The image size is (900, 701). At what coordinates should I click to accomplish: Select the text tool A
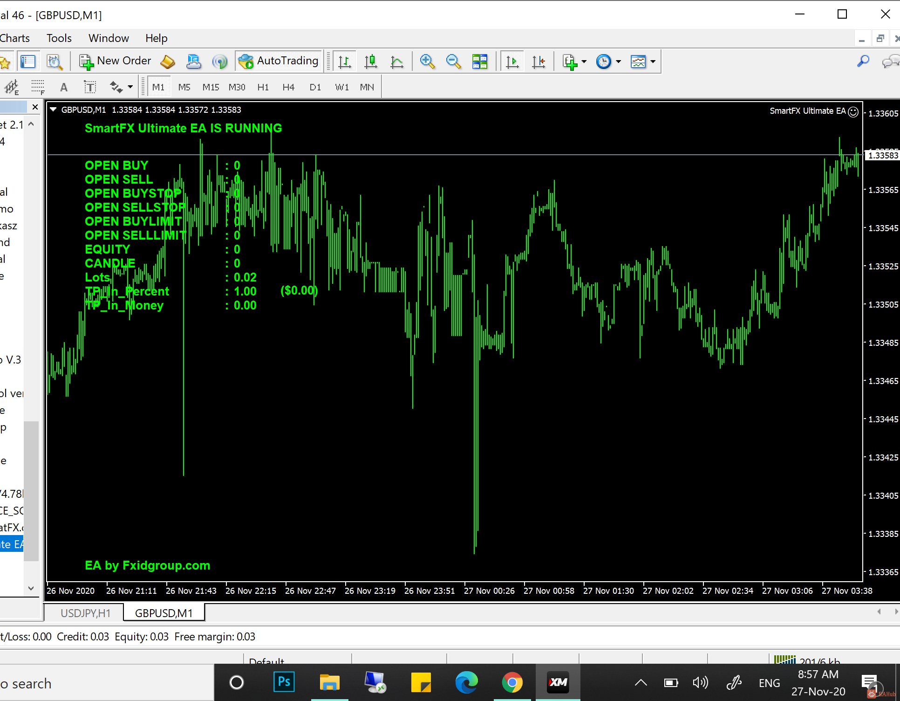[64, 87]
